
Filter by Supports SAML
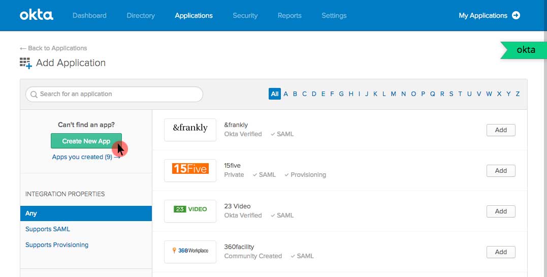pos(48,229)
